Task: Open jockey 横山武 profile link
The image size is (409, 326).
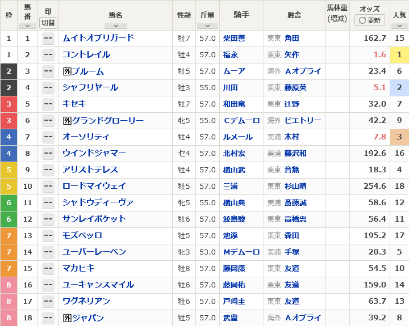Action: point(234,170)
